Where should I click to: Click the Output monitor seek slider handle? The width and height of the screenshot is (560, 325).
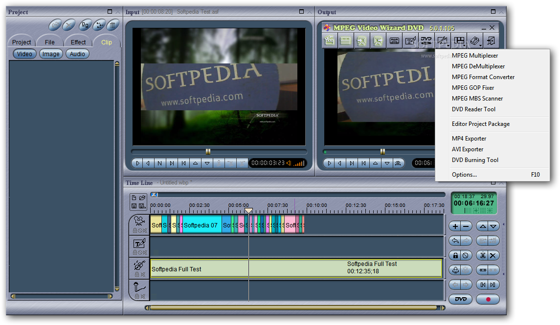tap(382, 151)
